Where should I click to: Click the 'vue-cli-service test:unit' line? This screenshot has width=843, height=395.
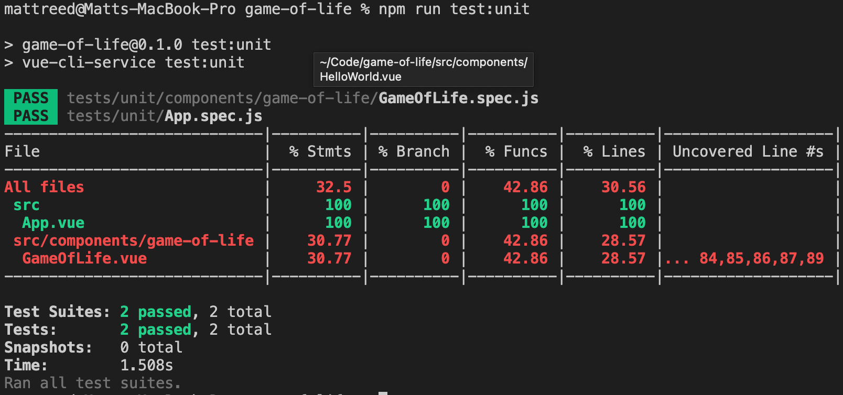(x=133, y=62)
